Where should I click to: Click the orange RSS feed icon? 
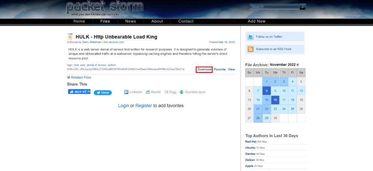250,49
